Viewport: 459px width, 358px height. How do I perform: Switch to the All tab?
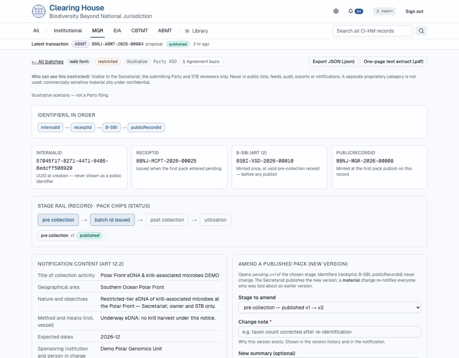coord(36,31)
